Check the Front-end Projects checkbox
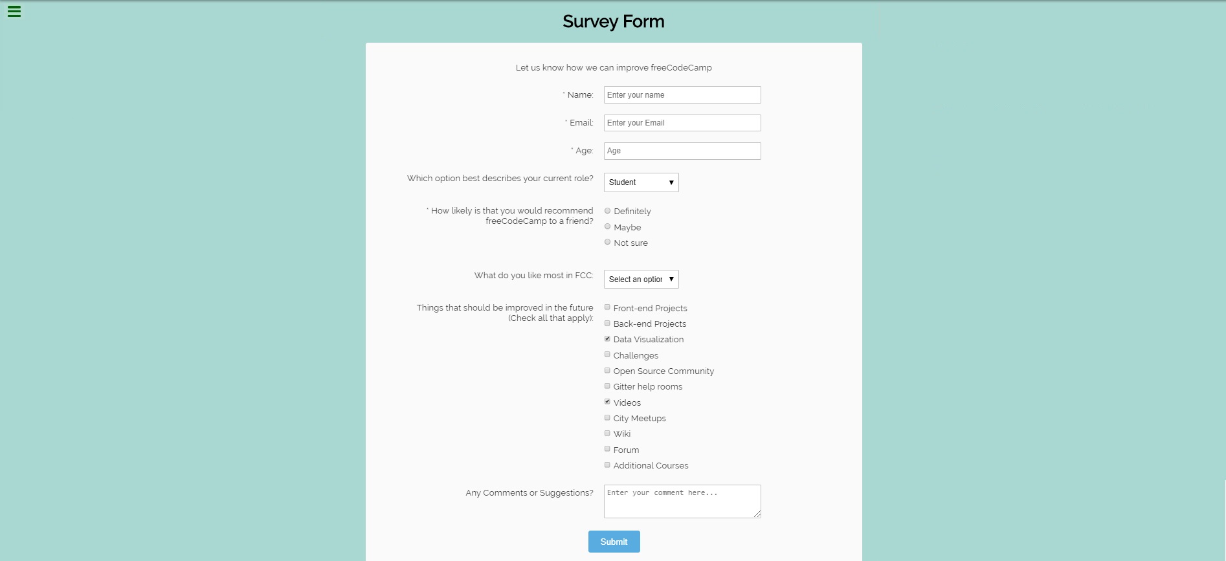Screen dimensions: 1226x561 pos(607,307)
